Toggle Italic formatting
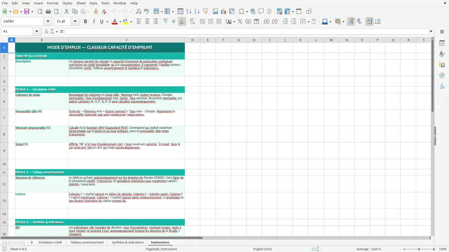The width and height of the screenshot is (449, 252). click(94, 22)
